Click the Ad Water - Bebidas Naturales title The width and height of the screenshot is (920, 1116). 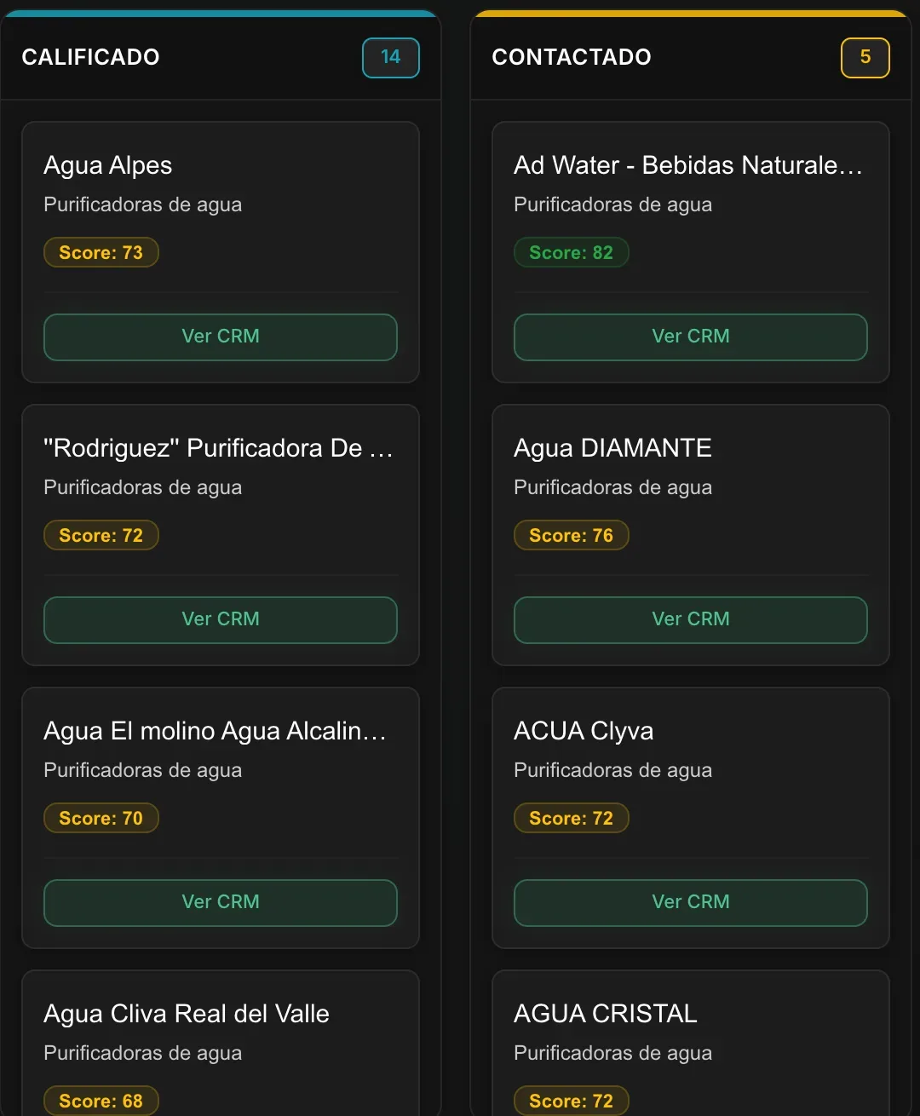pyautogui.click(x=688, y=165)
